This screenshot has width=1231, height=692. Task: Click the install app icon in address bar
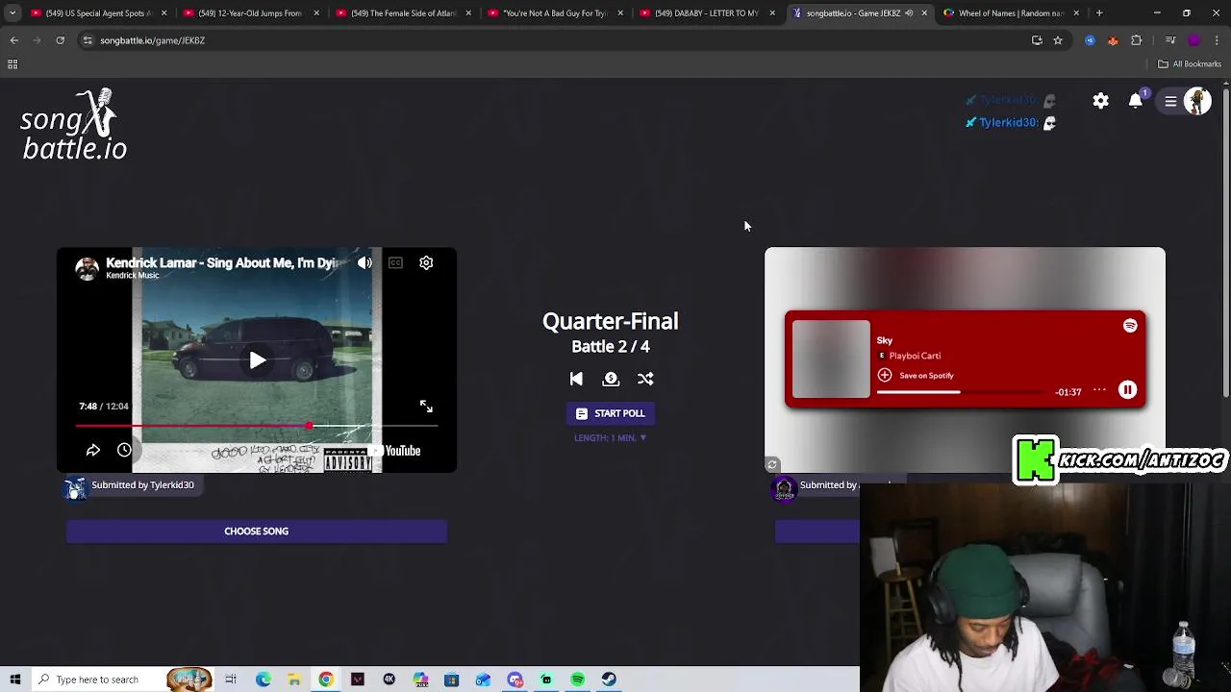[x=1037, y=40]
